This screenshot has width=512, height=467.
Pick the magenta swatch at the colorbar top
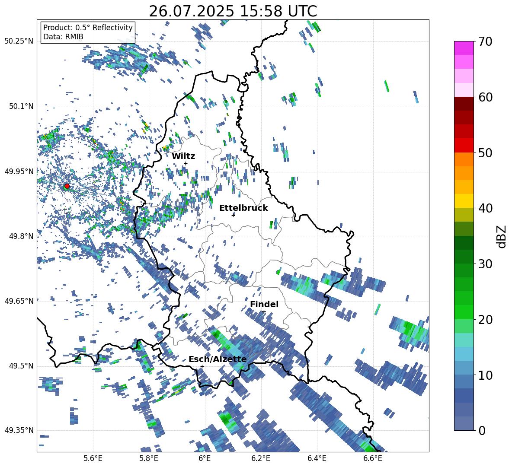click(x=464, y=48)
